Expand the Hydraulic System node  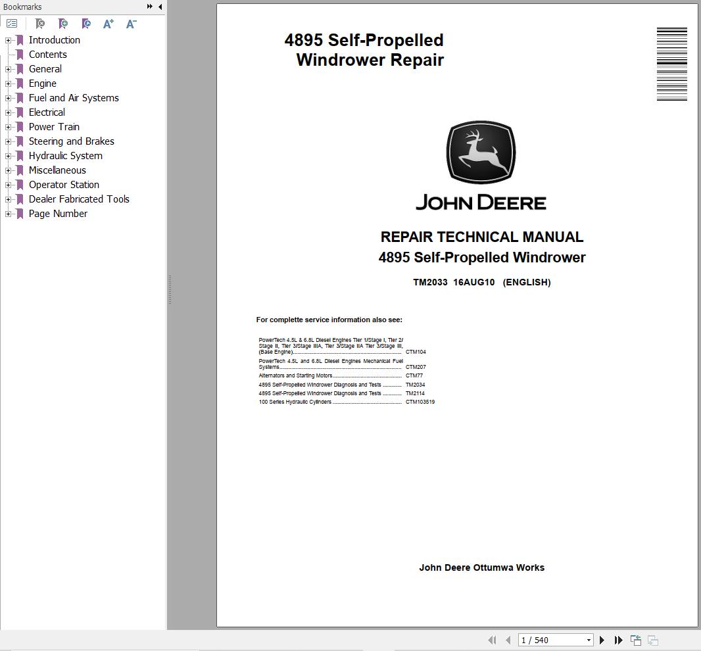pyautogui.click(x=8, y=156)
